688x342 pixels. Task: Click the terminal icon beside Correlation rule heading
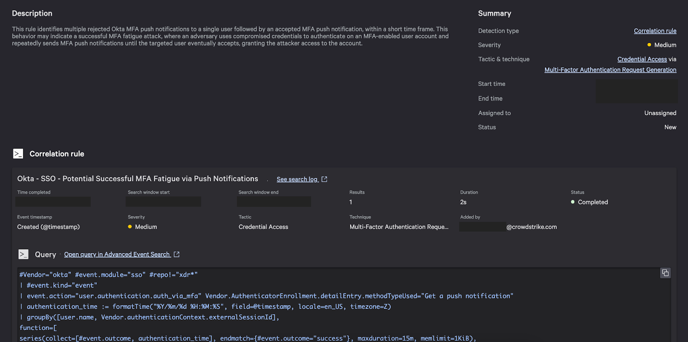click(18, 154)
